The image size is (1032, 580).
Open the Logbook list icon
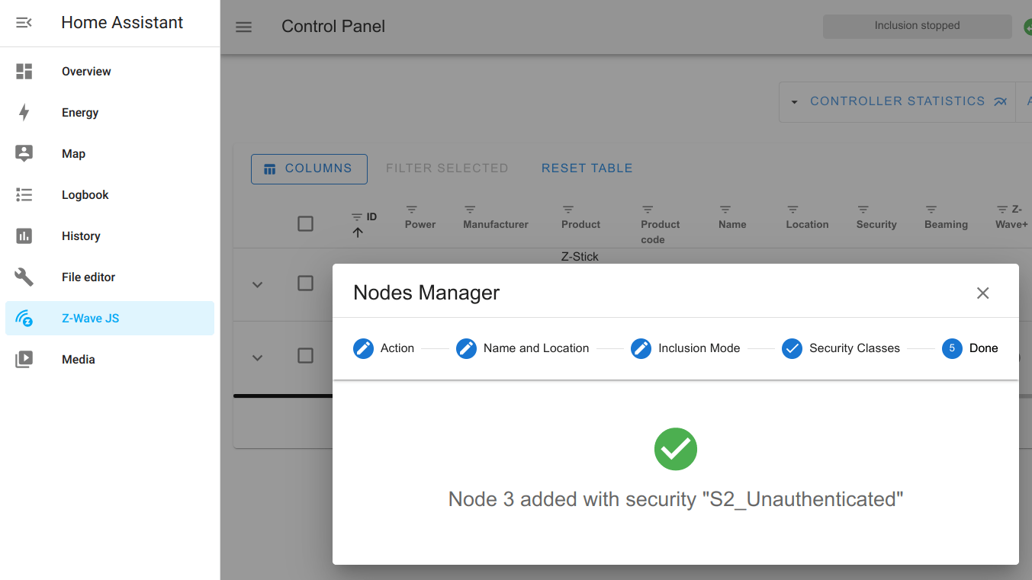(24, 194)
